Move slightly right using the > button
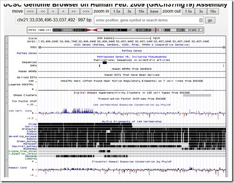The height and width of the screenshot is (183, 234). (63, 11)
